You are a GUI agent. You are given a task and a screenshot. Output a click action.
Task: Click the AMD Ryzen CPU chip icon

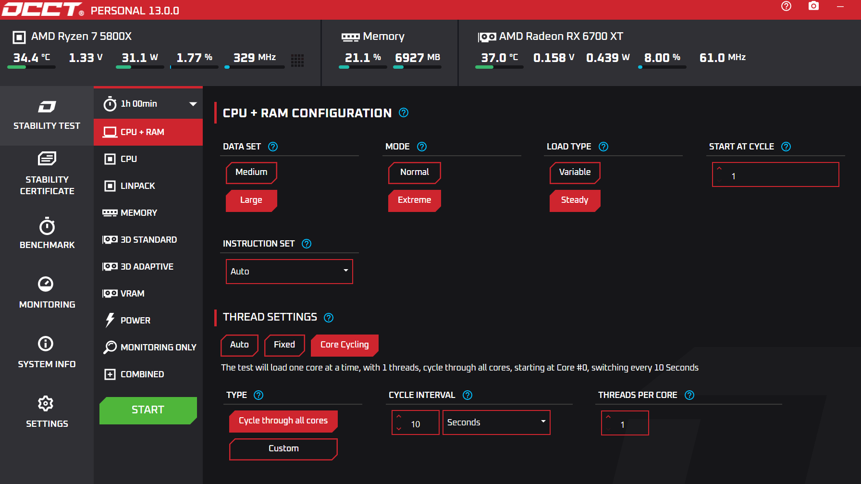point(19,37)
